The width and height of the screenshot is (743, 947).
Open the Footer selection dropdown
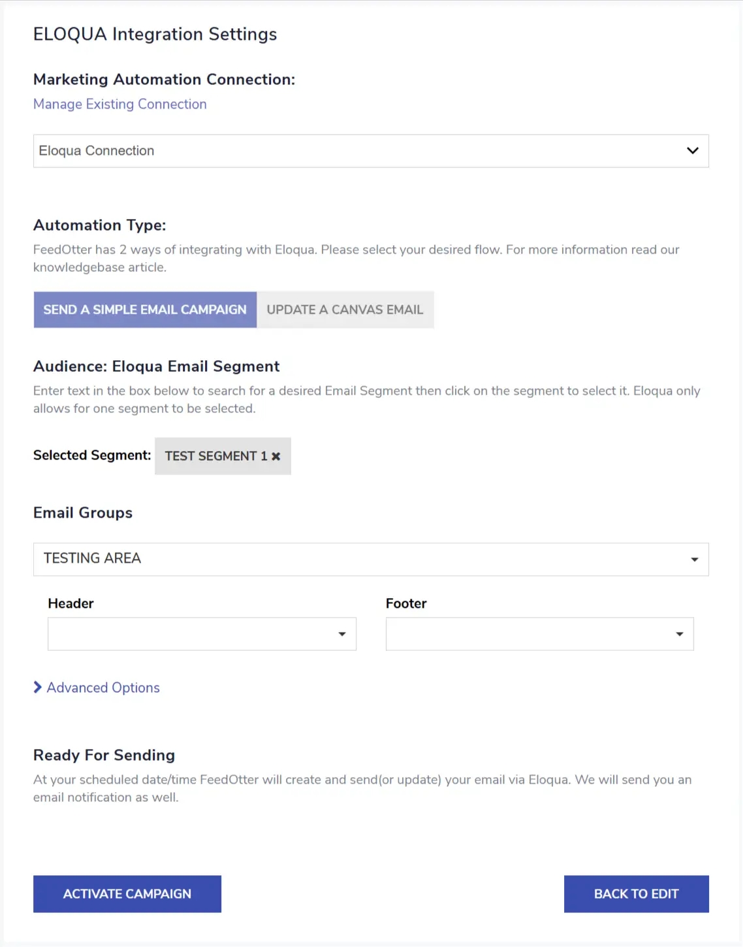[x=539, y=634]
